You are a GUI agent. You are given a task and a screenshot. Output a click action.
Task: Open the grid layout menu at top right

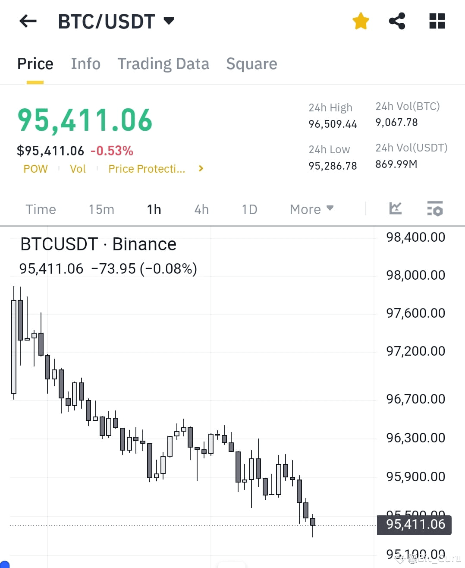tap(437, 21)
